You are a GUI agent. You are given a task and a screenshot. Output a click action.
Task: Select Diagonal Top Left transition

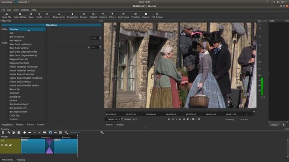coord(27,59)
